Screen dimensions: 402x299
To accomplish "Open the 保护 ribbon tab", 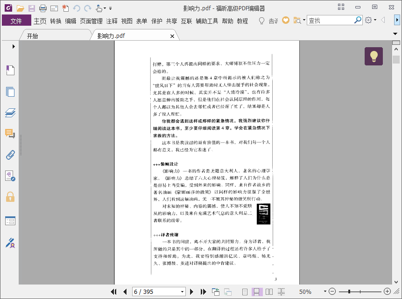I will coord(157,21).
